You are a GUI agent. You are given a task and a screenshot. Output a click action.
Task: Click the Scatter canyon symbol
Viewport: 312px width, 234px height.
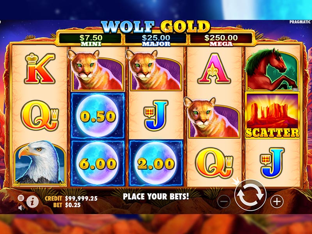(x=272, y=115)
